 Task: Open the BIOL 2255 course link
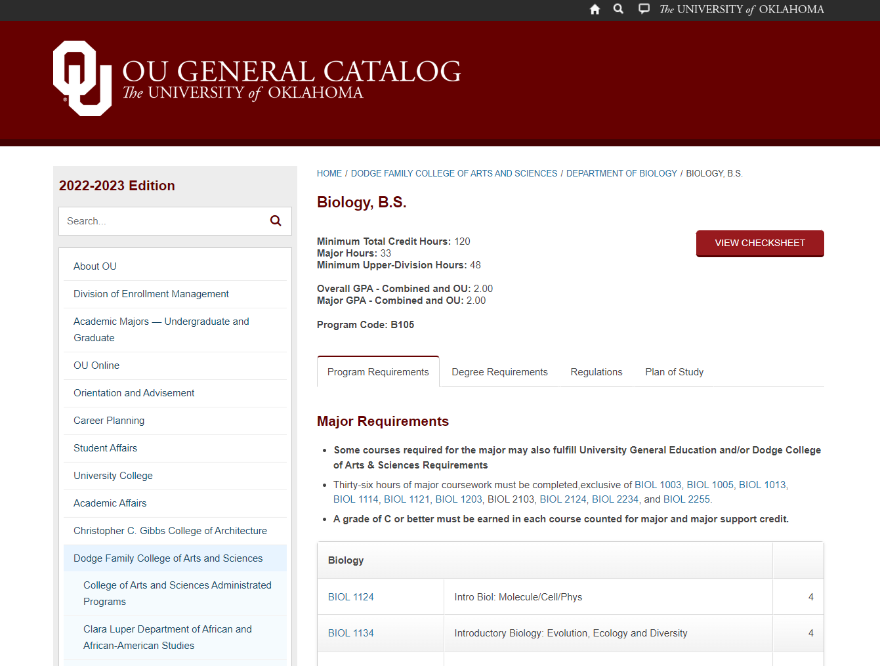(x=686, y=499)
